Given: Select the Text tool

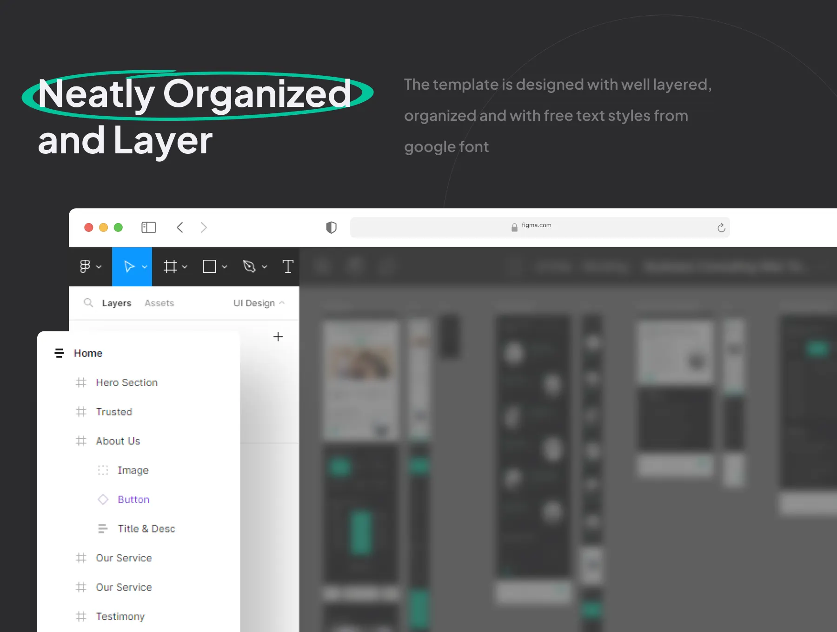Looking at the screenshot, I should [x=288, y=267].
